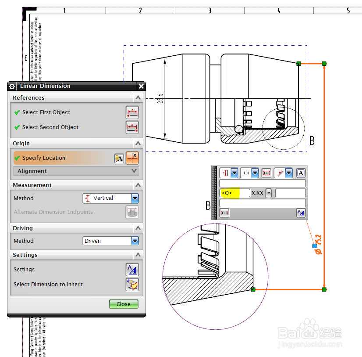The width and height of the screenshot is (362, 357).
Task: Collapse the Measurement section
Action: pyautogui.click(x=138, y=185)
